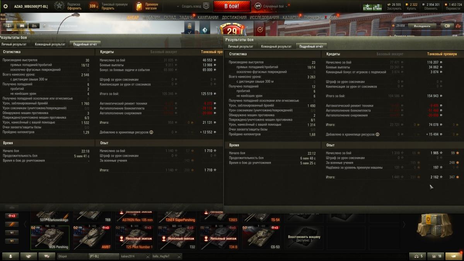Image resolution: width=464 pixels, height=261 pixels.
Task: Select the AMBT tank
Action: pyautogui.click(x=92, y=237)
